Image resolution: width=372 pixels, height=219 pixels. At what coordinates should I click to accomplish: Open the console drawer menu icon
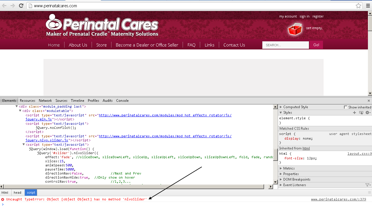[x=369, y=193]
